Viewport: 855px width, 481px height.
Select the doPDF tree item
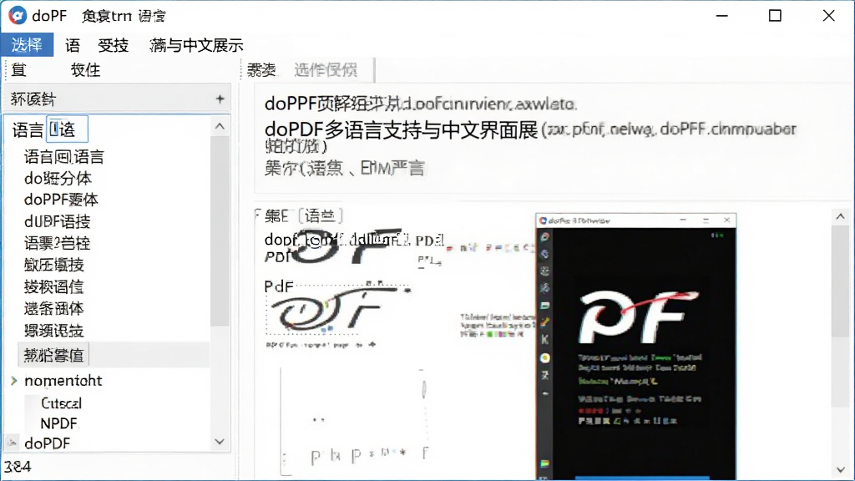click(48, 443)
